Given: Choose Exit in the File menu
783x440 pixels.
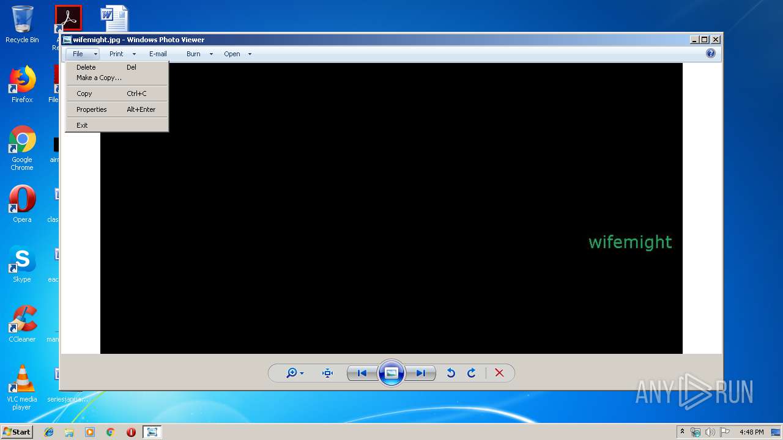Looking at the screenshot, I should click(117, 125).
